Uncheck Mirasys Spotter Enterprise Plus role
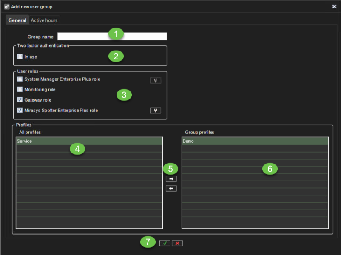 click(x=20, y=110)
